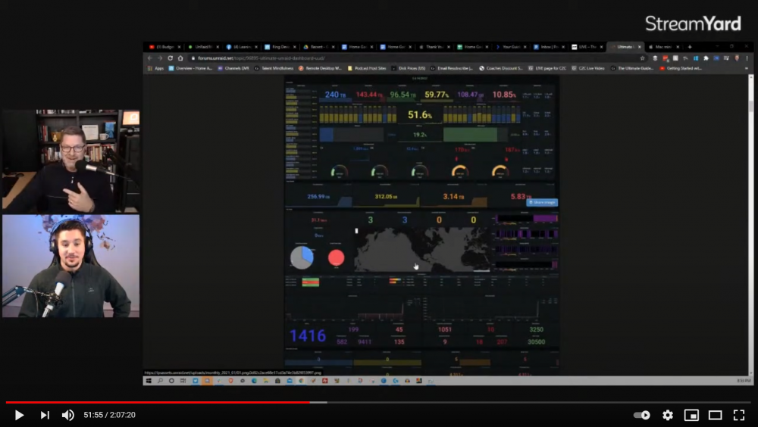Image resolution: width=758 pixels, height=427 pixels.
Task: Click the world map panel
Action: click(422, 249)
